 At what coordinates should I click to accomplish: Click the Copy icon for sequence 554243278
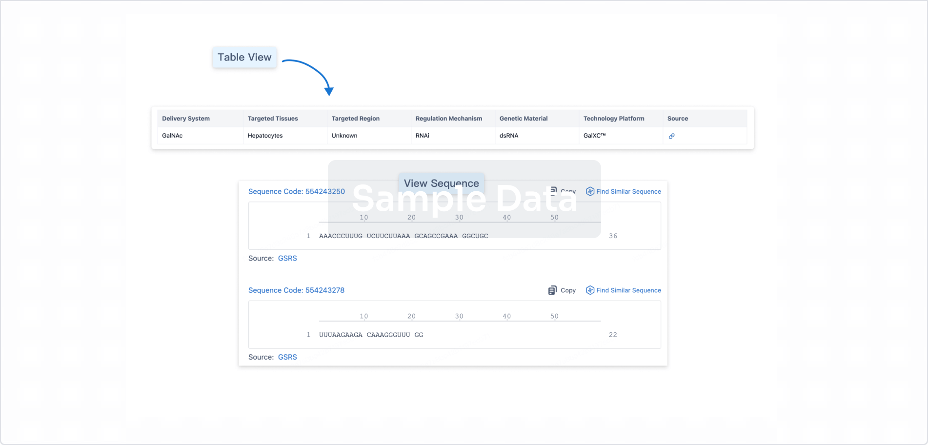pos(553,290)
